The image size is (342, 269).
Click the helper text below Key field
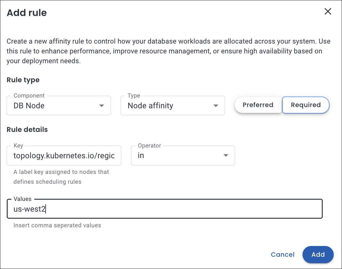61,177
